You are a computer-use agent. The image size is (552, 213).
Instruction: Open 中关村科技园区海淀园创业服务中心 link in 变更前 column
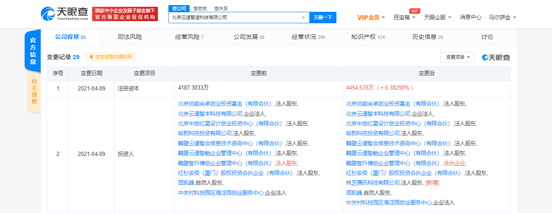coord(221,193)
